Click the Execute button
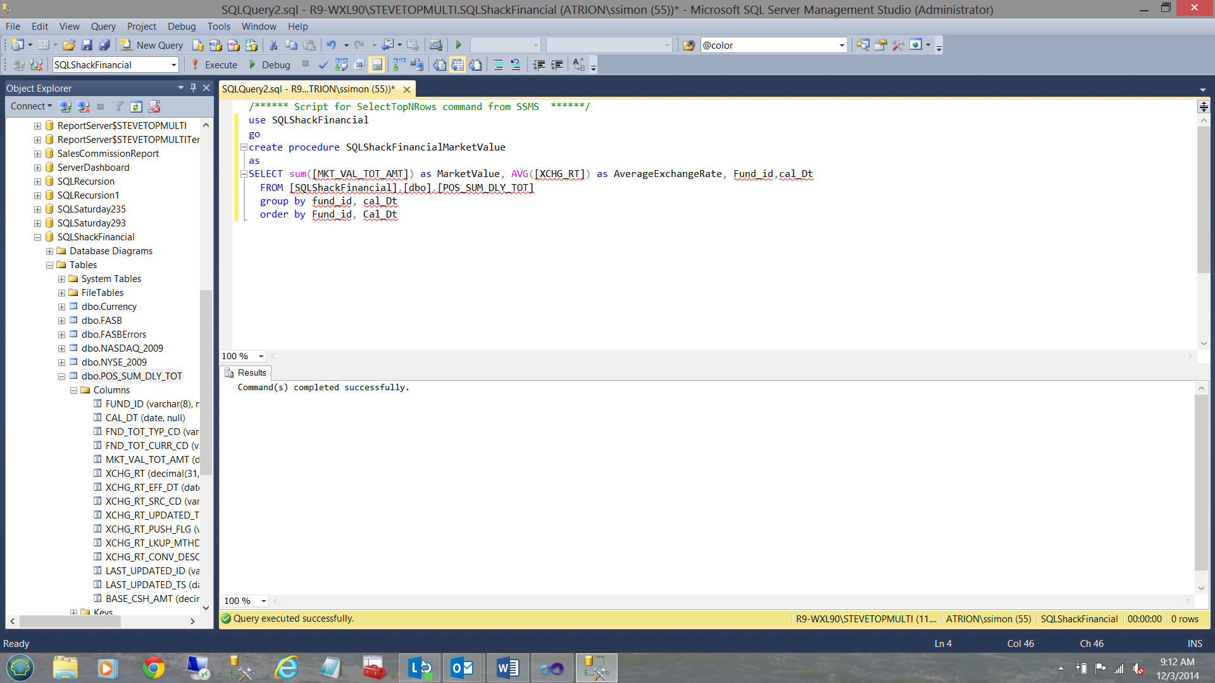Viewport: 1215px width, 683px height. pos(214,65)
